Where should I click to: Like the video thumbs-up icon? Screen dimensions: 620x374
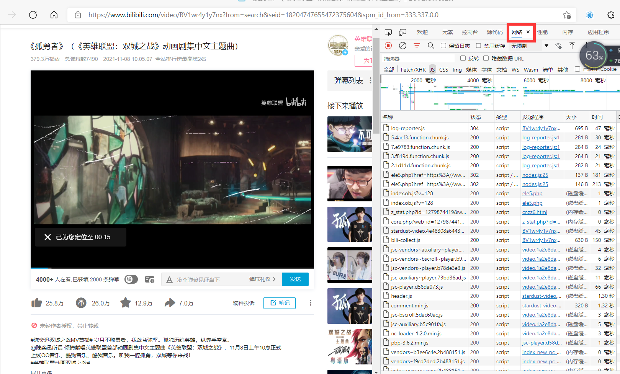coord(37,303)
